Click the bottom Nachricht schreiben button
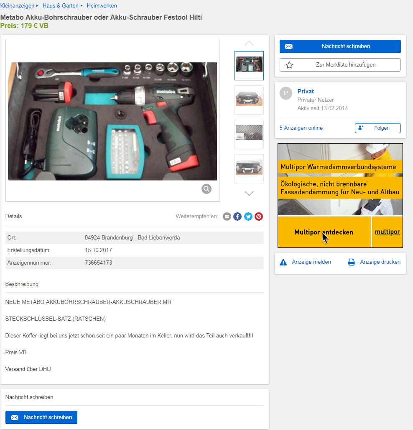The width and height of the screenshot is (413, 430). [x=41, y=417]
